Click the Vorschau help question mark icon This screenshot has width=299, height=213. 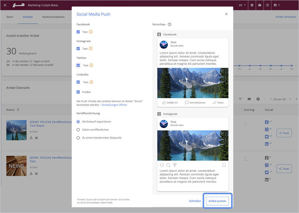click(x=169, y=24)
